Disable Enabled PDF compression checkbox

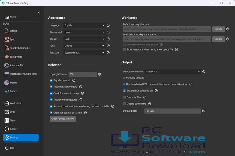tap(124, 91)
